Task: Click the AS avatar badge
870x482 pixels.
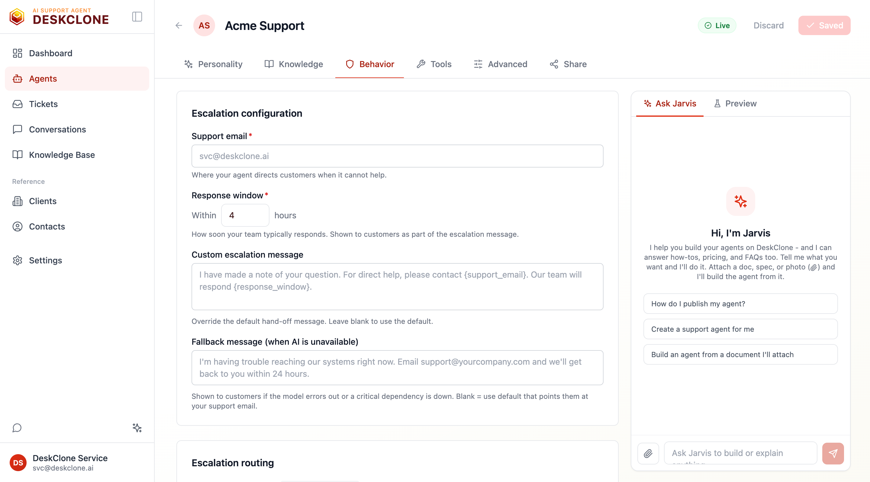Action: point(204,25)
